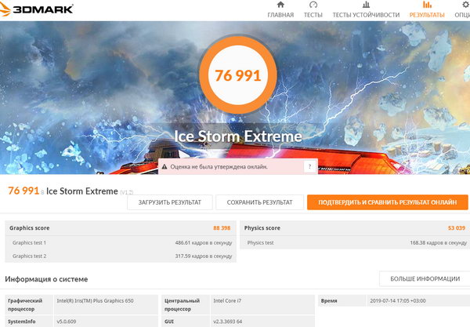Click the Время label
The height and width of the screenshot is (327, 470).
pyautogui.click(x=329, y=300)
